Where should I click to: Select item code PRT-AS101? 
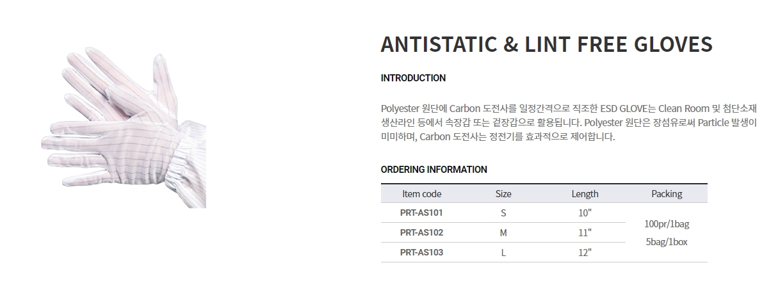coord(421,213)
